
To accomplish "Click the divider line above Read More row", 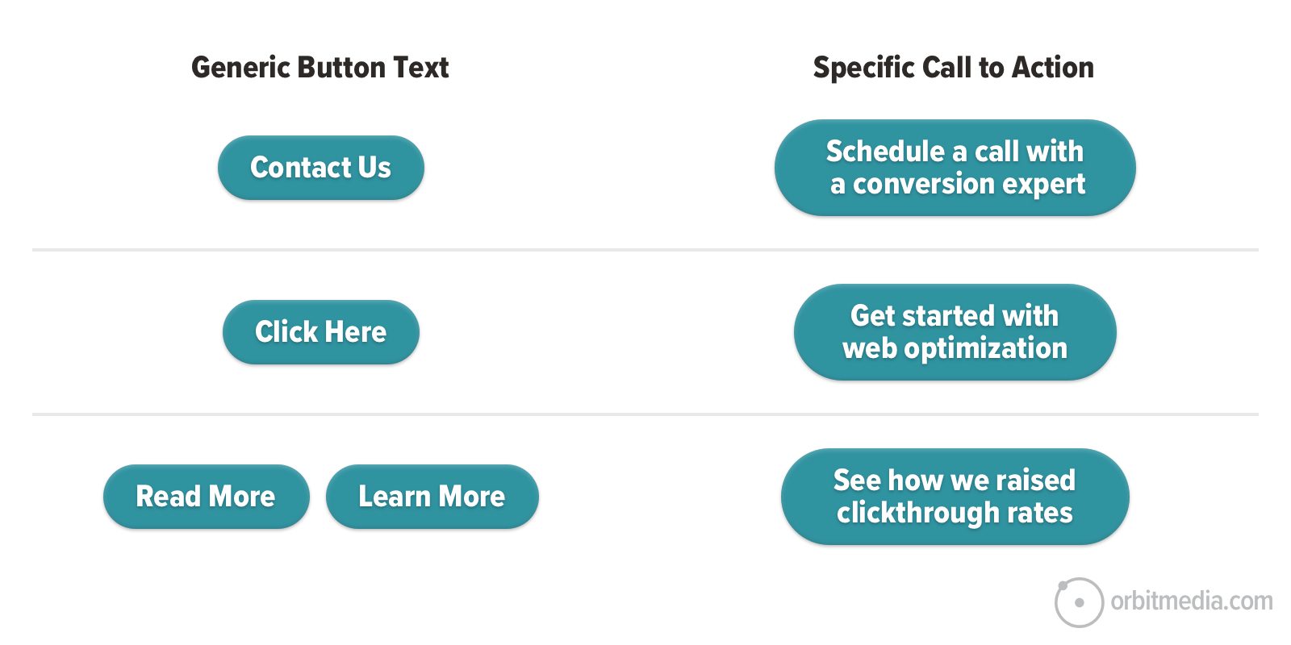I will click(645, 414).
